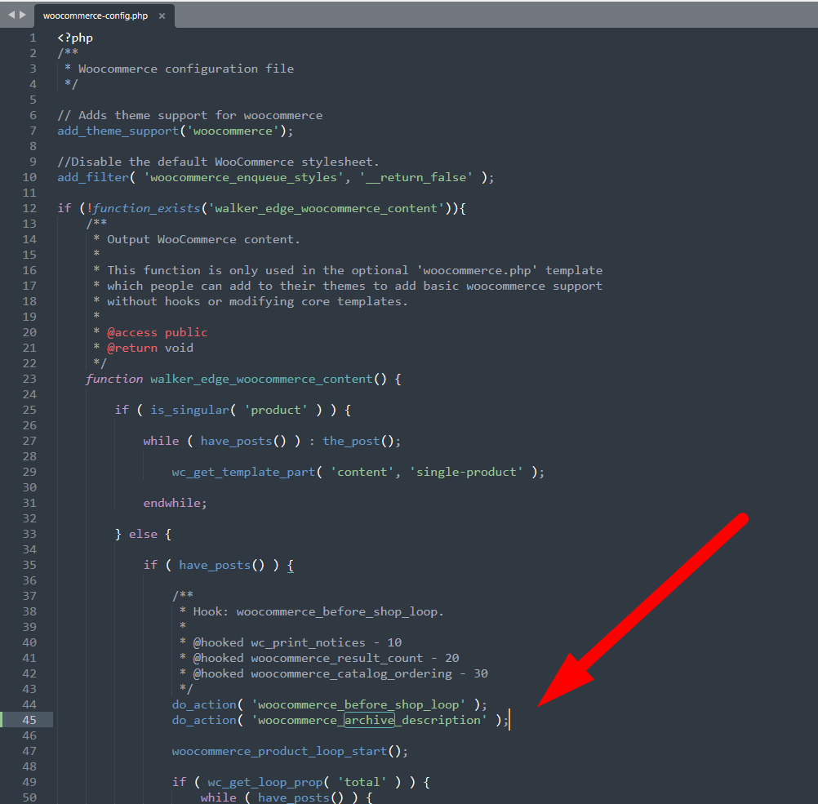Click the 'total' string argument
The width and height of the screenshot is (818, 804).
(362, 783)
